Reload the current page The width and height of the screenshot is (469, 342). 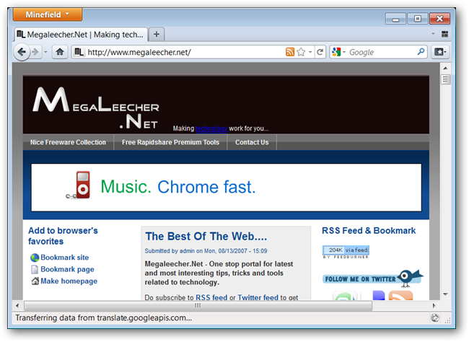point(320,52)
